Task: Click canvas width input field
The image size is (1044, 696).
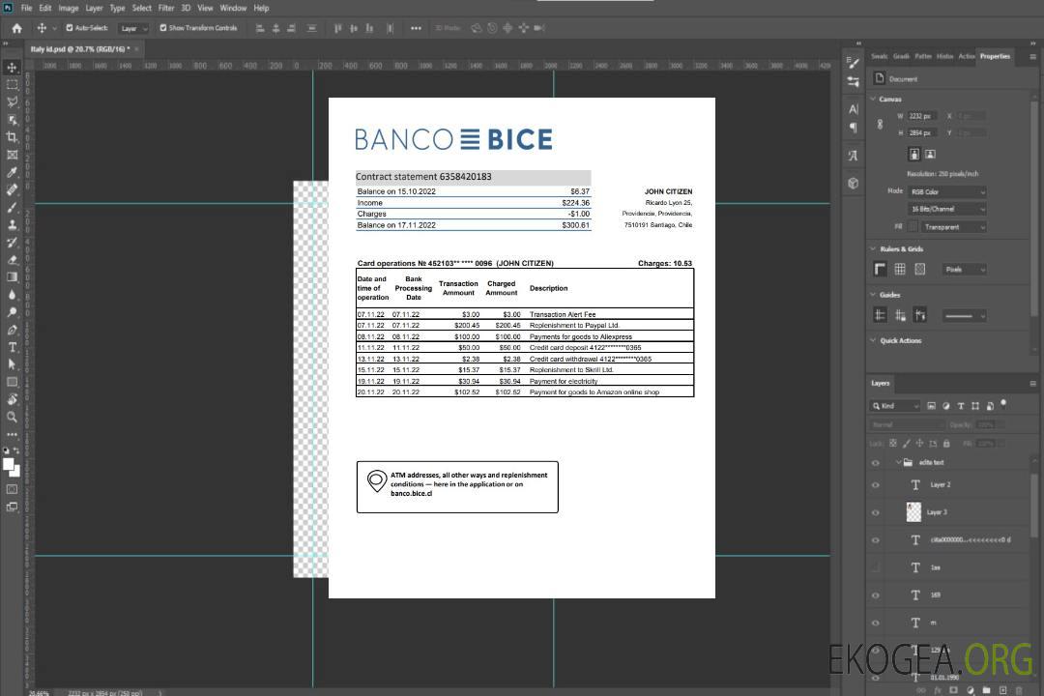Action: pyautogui.click(x=922, y=116)
